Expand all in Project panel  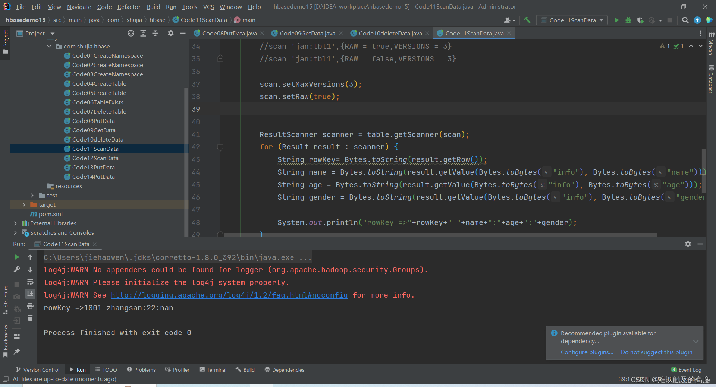point(143,34)
